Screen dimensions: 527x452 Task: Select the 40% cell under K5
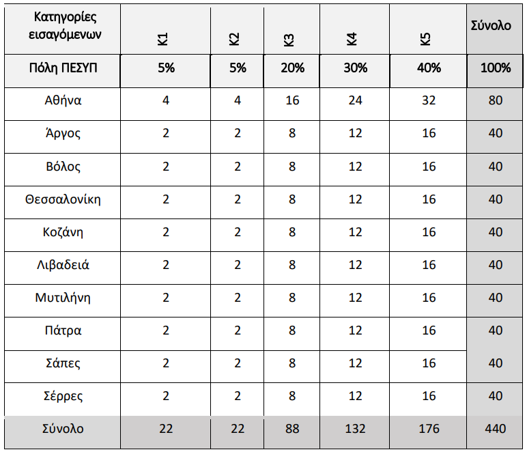(x=429, y=68)
